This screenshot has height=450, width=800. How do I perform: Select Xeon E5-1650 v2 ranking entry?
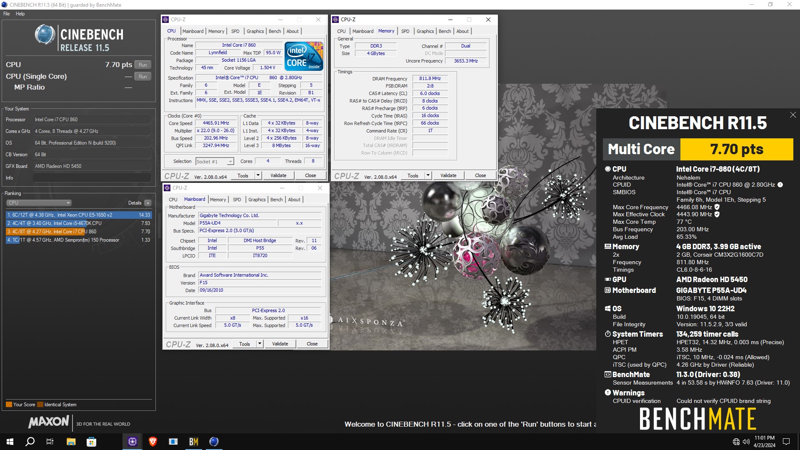[x=79, y=215]
